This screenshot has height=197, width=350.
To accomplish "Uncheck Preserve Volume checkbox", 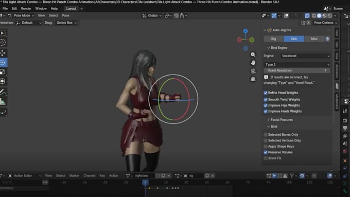I will click(266, 152).
